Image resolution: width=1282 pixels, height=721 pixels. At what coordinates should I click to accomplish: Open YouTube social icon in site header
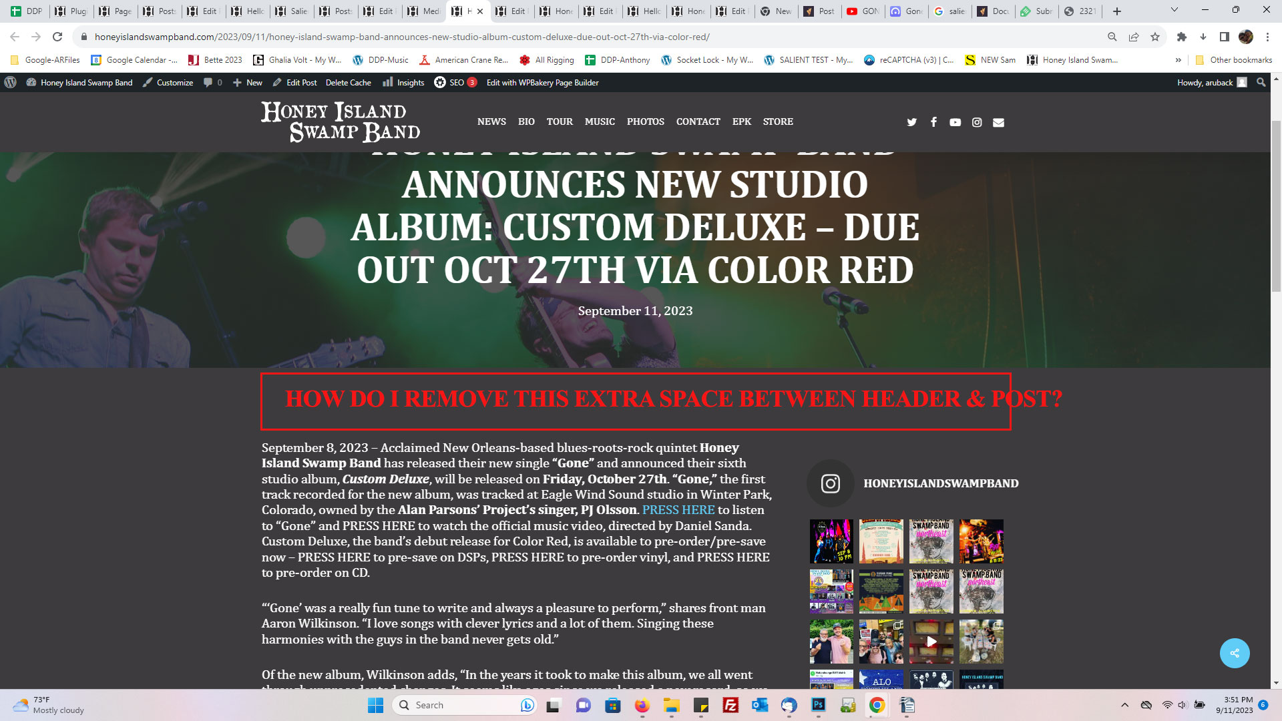(x=955, y=122)
